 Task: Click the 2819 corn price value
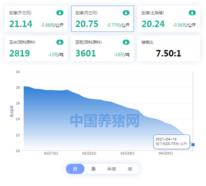[x=20, y=53]
